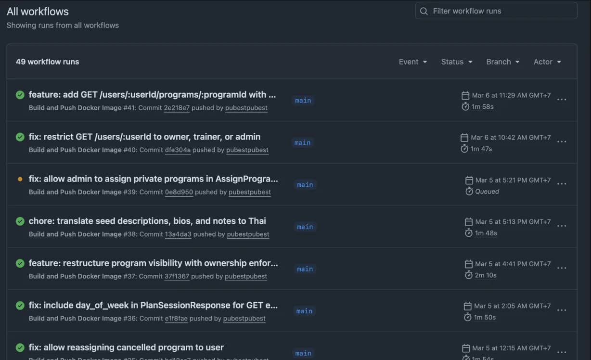Open run 'fix: allow admin to assign private programs'
Screen dimensions: 591x360
(153, 179)
